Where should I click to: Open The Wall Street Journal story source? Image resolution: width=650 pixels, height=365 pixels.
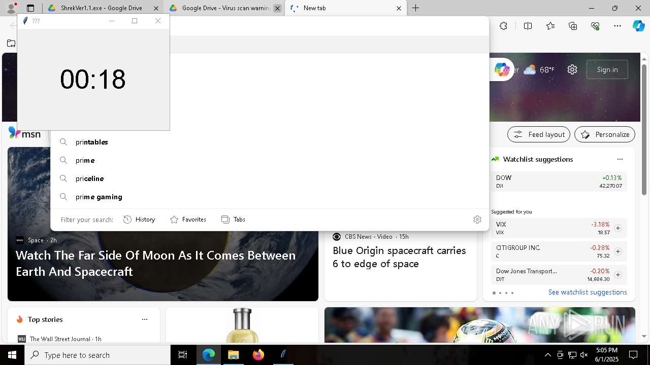(x=59, y=339)
